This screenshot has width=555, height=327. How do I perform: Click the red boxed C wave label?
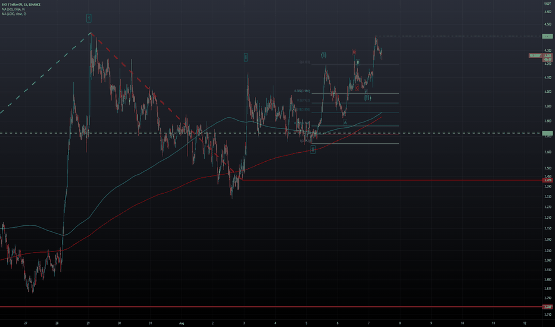click(x=357, y=87)
